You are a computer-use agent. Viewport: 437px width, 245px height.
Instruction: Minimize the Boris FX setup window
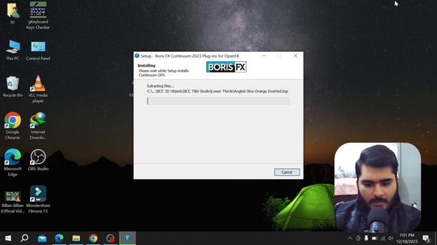[264, 56]
